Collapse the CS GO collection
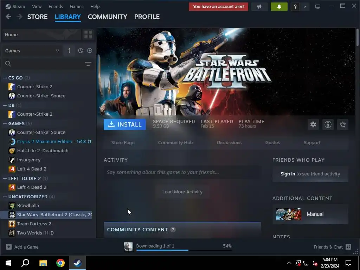This screenshot has width=360, height=270. click(5, 78)
